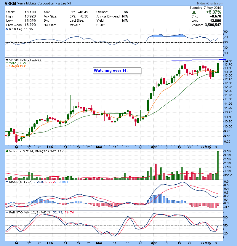Image resolution: width=237 pixels, height=246 pixels.
Task: Click the Chg value +0.670
Action: [215, 16]
